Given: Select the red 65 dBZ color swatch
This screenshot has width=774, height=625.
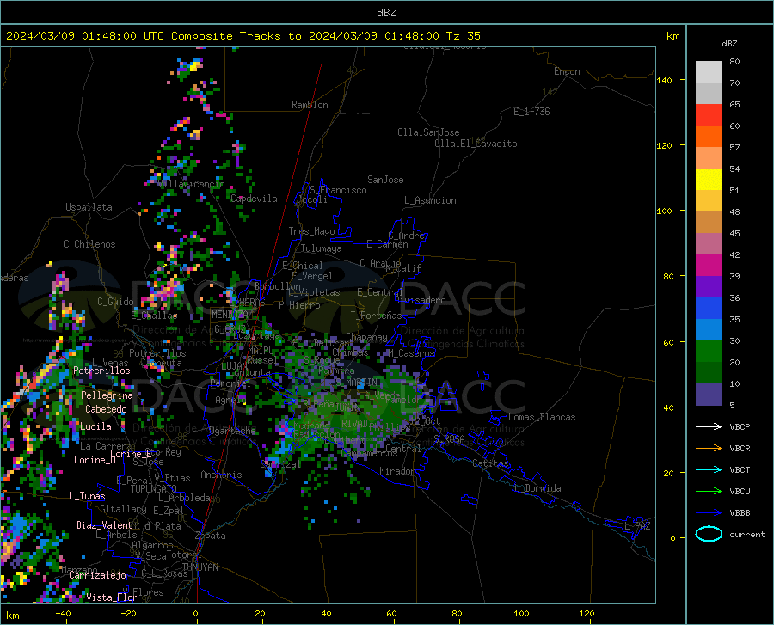Looking at the screenshot, I should click(709, 115).
